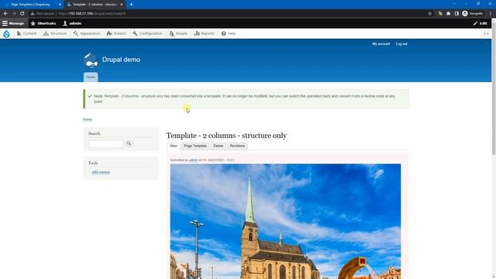Go back in browser history
Image resolution: width=496 pixels, height=279 pixels.
5,14
